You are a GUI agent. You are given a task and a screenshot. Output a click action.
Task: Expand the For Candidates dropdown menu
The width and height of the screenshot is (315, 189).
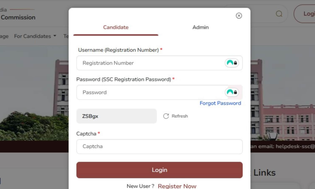coord(35,36)
